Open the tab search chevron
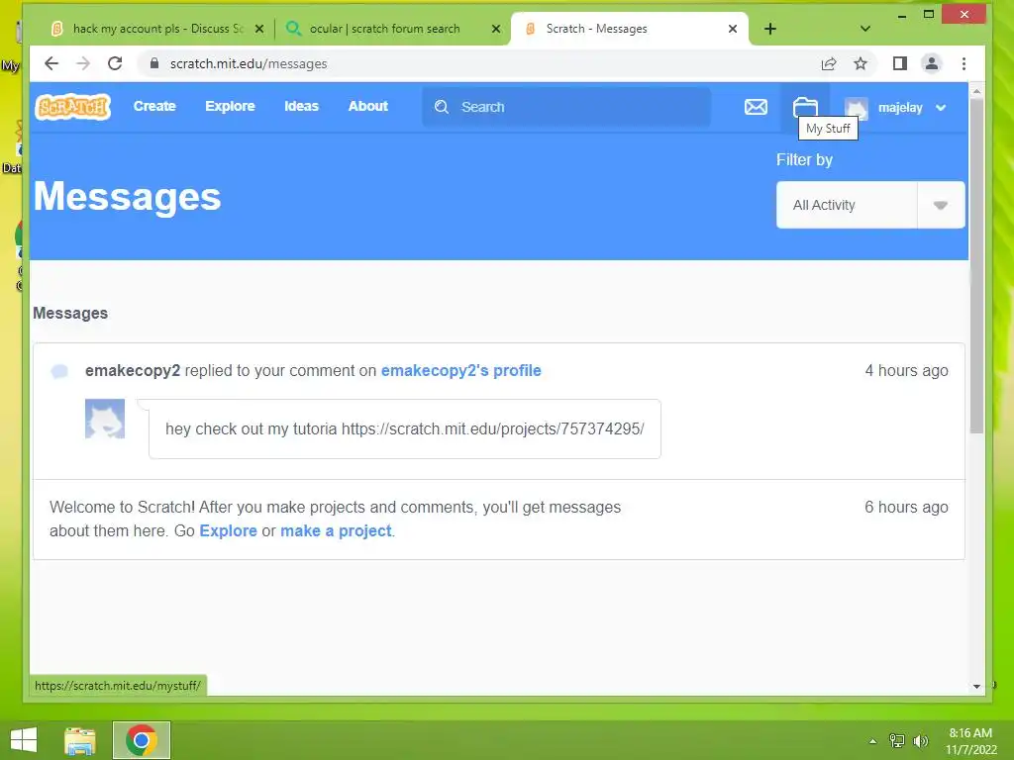 point(865,29)
